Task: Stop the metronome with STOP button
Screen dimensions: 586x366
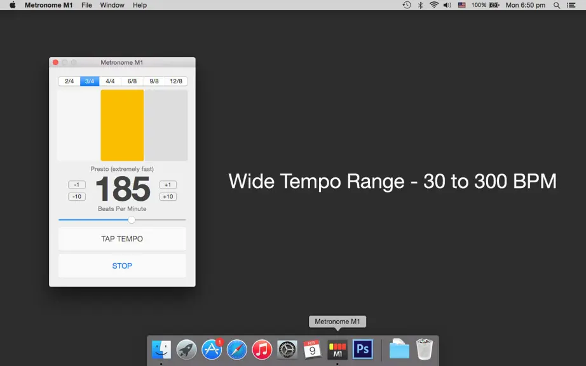Action: point(122,266)
